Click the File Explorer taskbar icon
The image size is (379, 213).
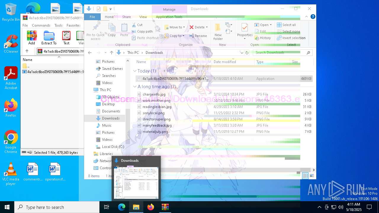136,207
